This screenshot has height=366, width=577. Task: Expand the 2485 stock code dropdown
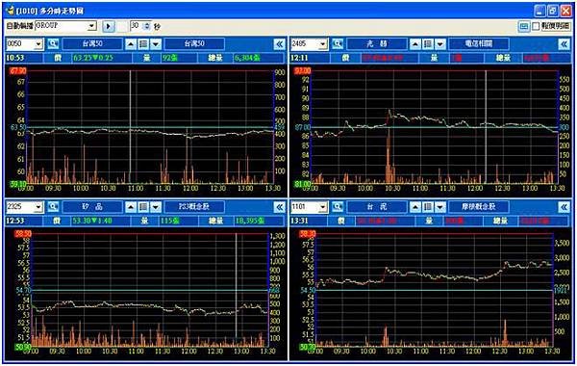click(x=323, y=44)
